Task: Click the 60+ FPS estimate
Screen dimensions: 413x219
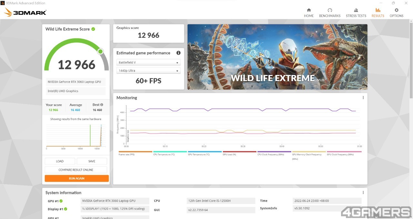Action: [x=148, y=81]
